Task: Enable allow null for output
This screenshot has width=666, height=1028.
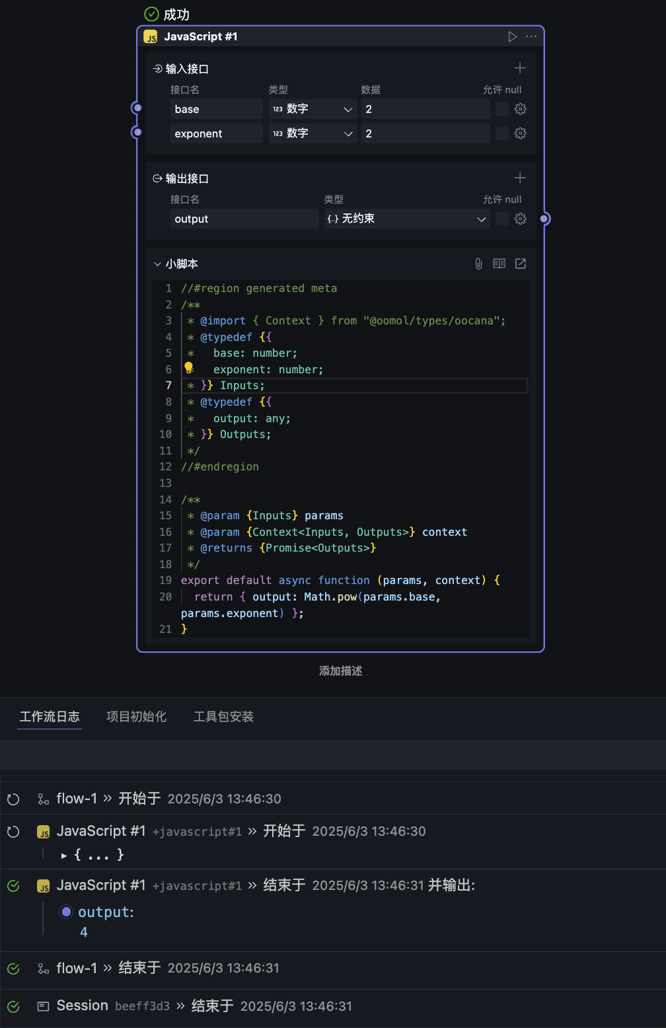Action: pos(502,219)
